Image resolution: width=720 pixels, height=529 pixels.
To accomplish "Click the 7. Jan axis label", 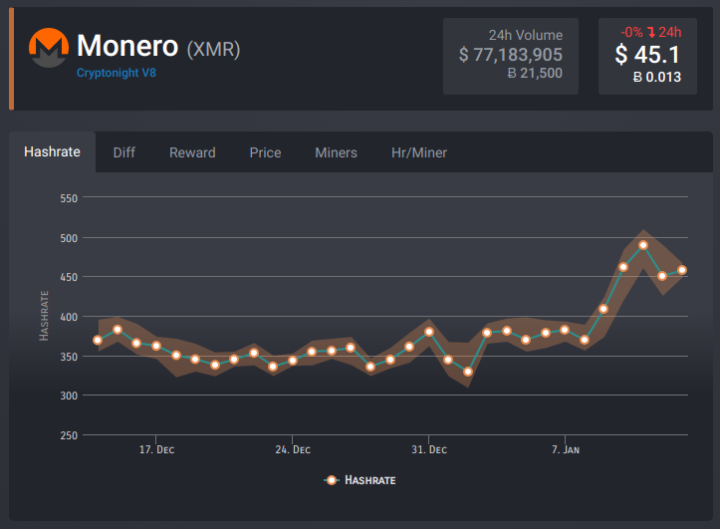I will coord(566,449).
